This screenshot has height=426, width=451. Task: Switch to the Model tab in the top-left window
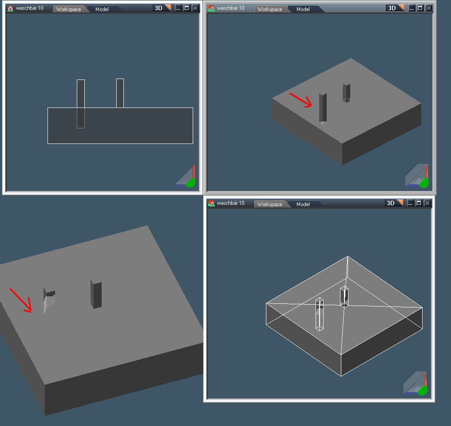(x=102, y=9)
